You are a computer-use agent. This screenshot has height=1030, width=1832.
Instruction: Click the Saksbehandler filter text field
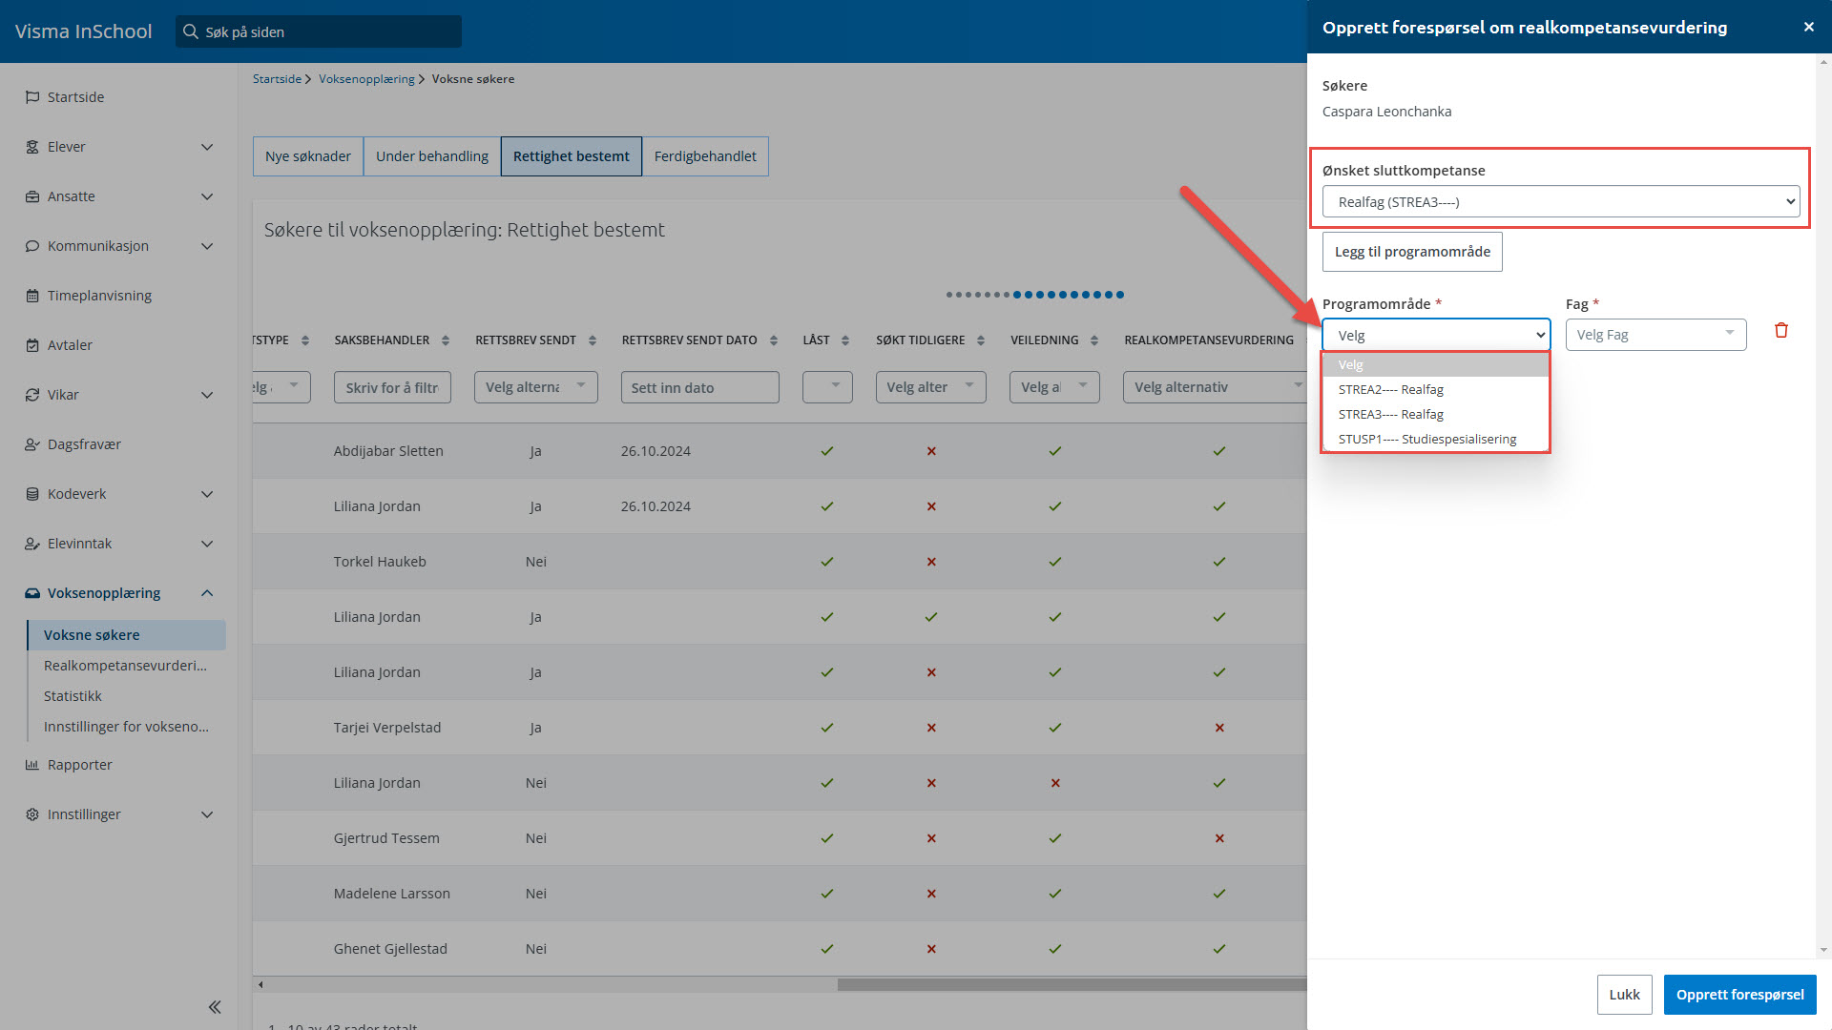coord(392,387)
